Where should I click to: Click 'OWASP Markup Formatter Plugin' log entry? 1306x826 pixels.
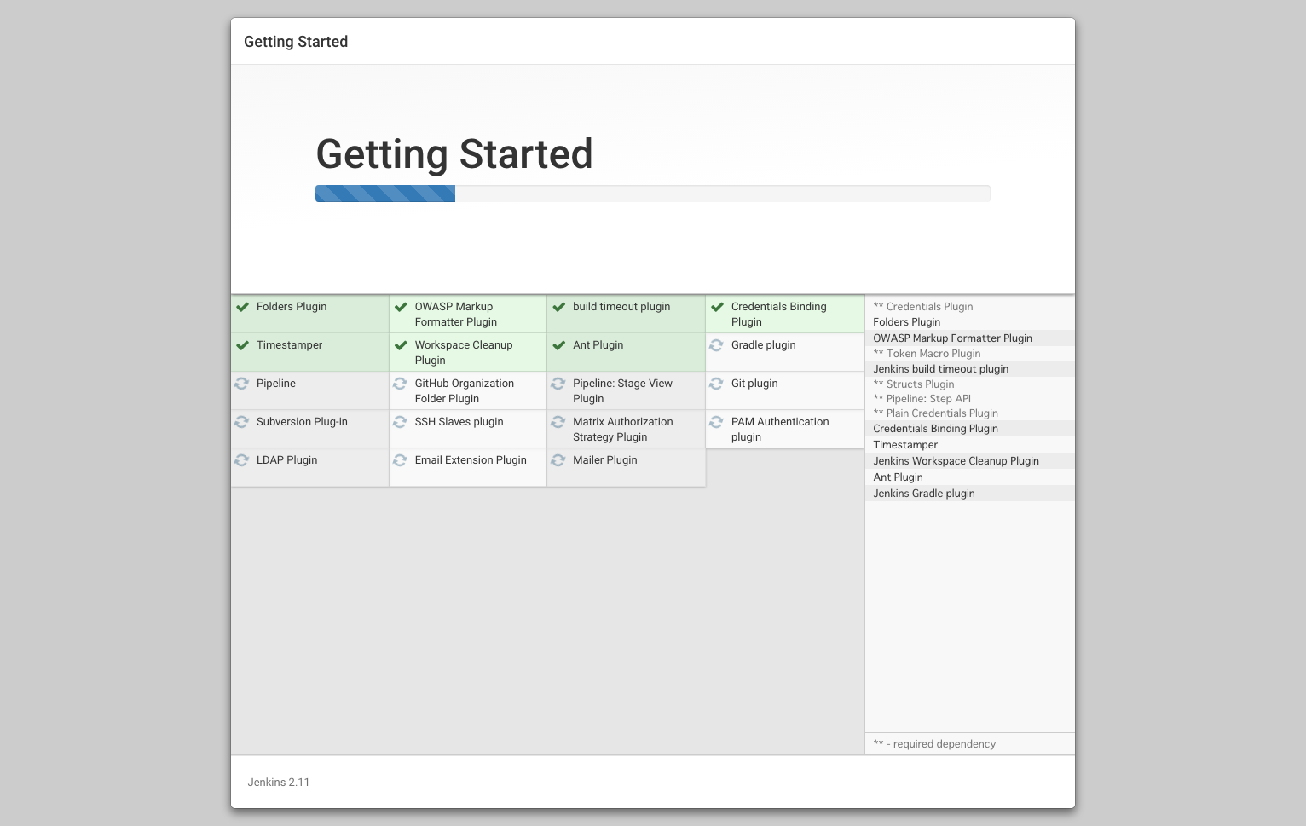[x=953, y=338]
